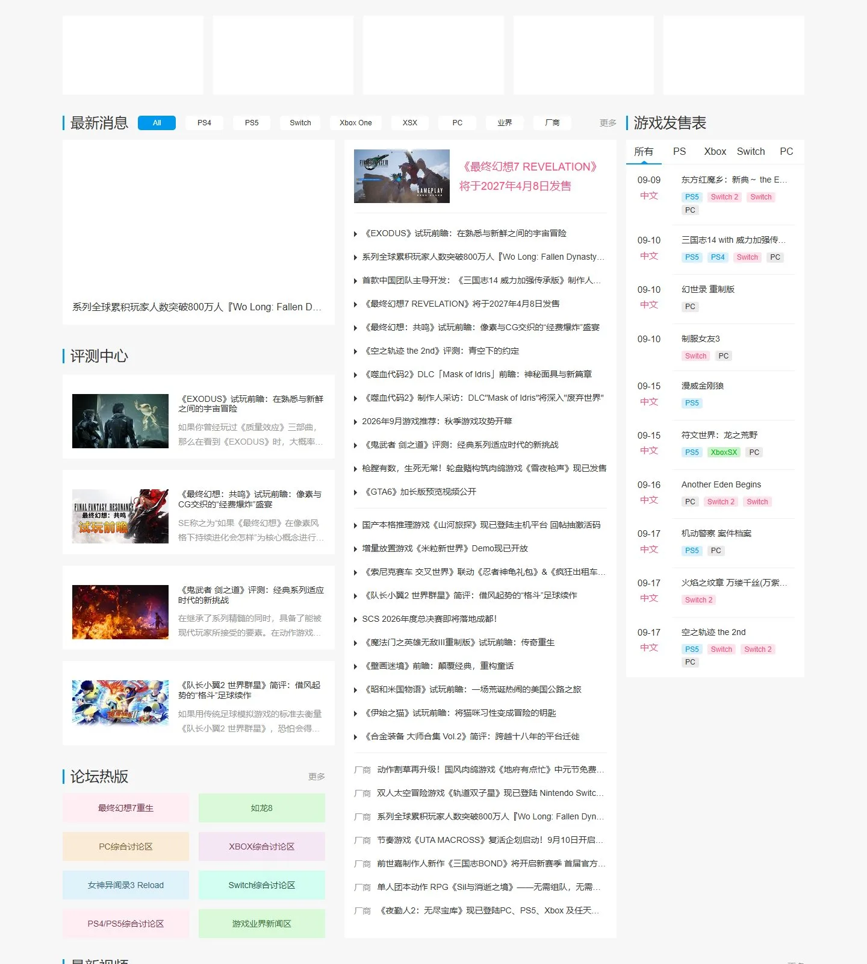This screenshot has height=964, width=867.
Task: Filter latest news by PS5
Action: click(252, 123)
